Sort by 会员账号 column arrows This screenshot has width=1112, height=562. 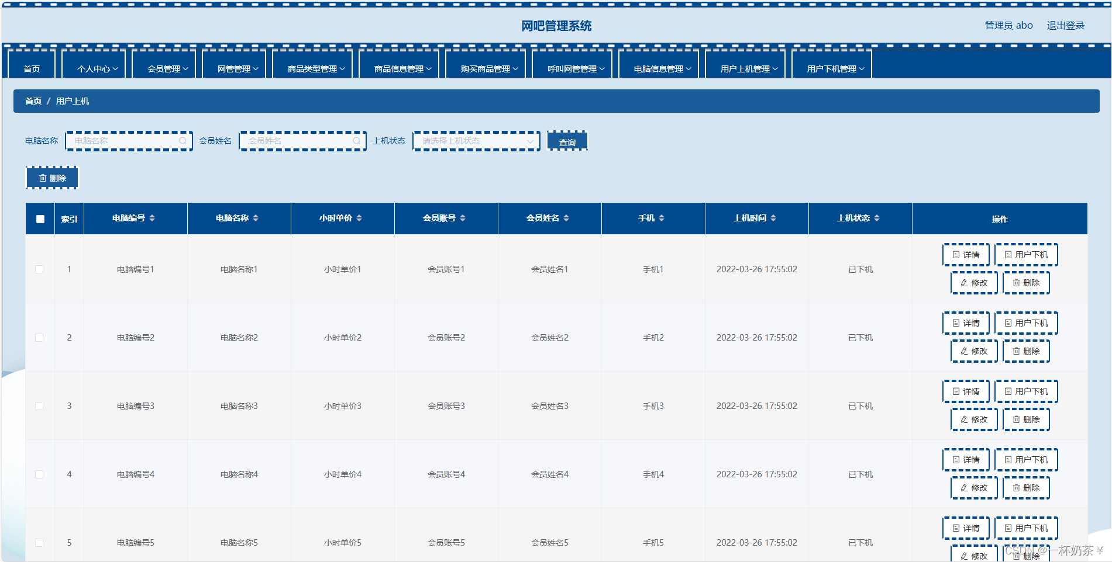coord(463,218)
